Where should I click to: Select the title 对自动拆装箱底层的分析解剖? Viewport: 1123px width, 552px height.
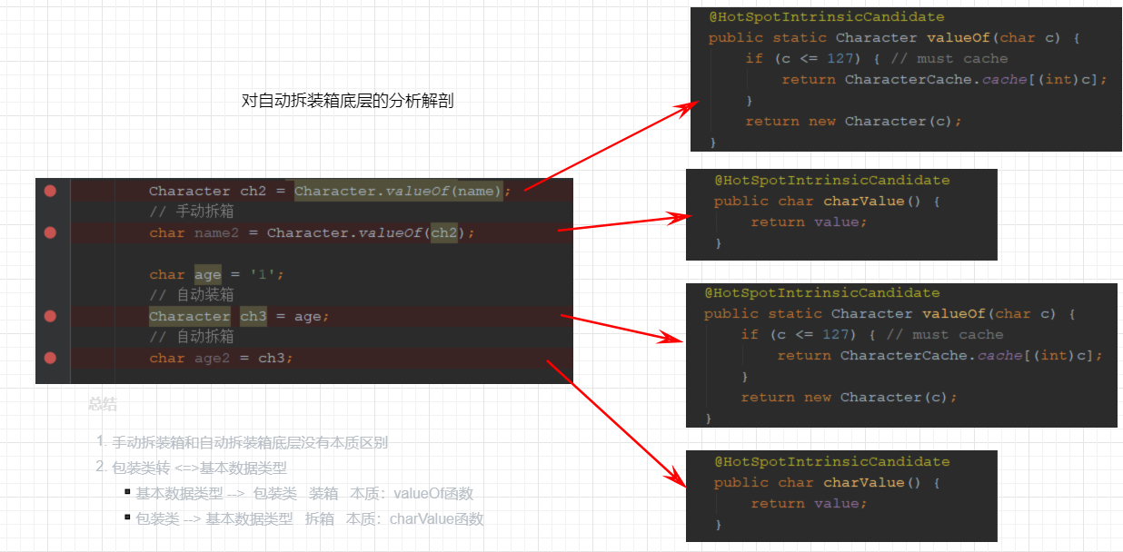(348, 101)
